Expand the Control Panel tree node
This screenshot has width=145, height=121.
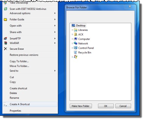pos(72,48)
